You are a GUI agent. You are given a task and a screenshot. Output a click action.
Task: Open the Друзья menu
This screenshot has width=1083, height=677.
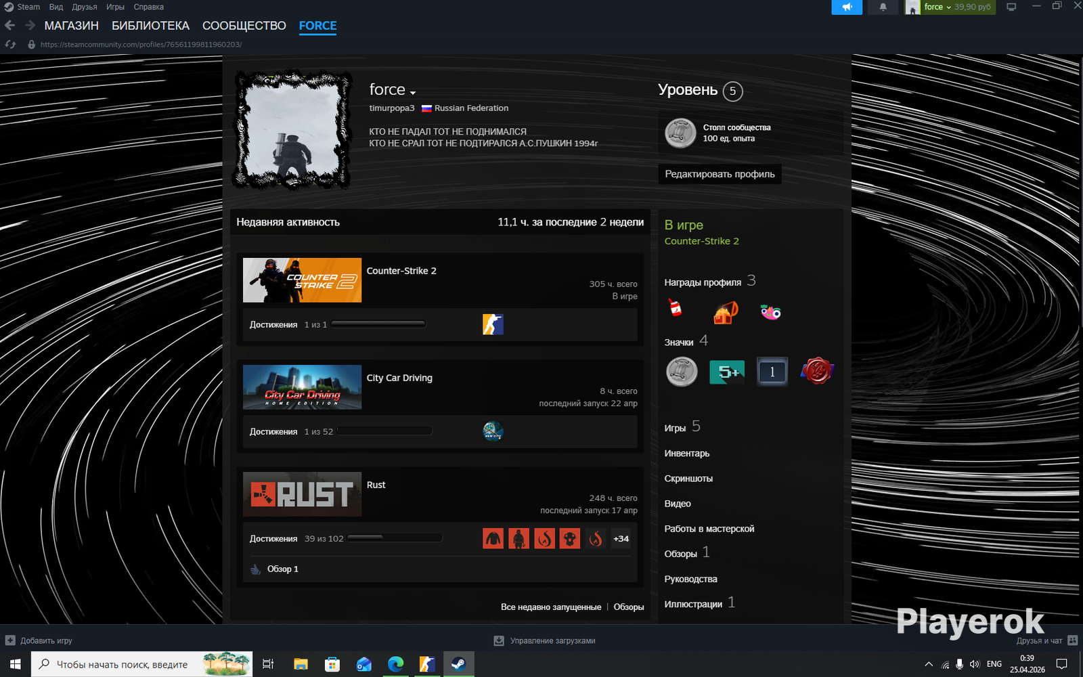click(x=85, y=7)
